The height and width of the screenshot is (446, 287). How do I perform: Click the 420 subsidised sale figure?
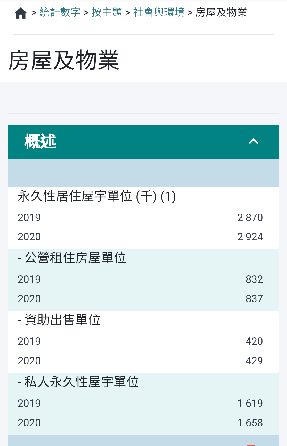click(254, 341)
